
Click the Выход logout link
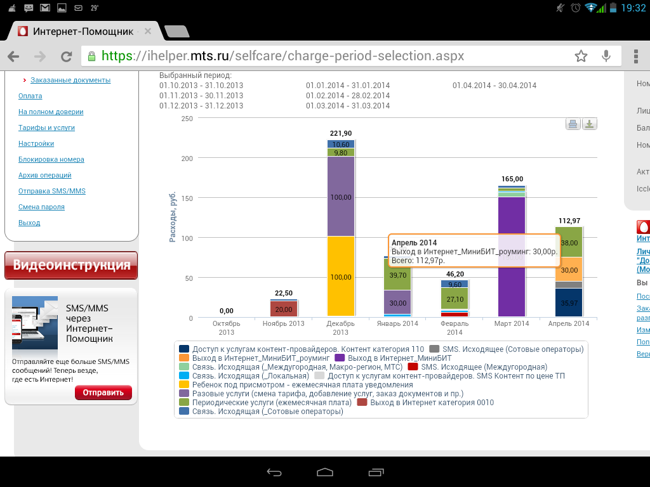(29, 223)
